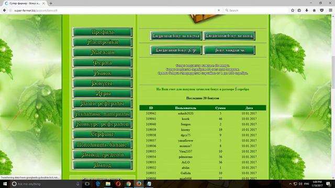This screenshot has width=335, height=188.
Task: Launch Microsoft Edge from taskbar
Action: pos(98,184)
